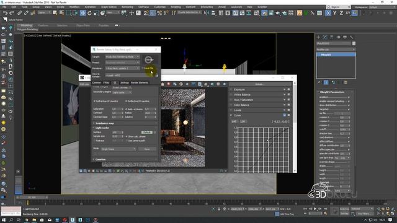Toggle the Angle Snap icon

[x=153, y=13]
